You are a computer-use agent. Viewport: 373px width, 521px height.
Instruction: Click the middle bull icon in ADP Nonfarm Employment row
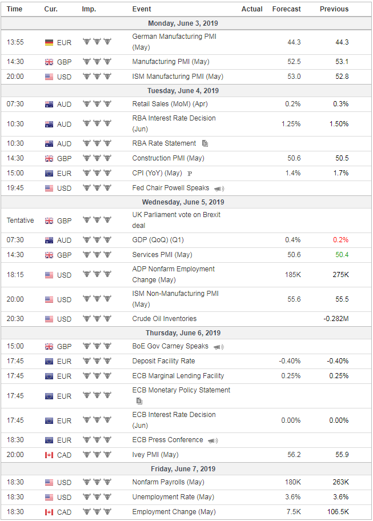[x=97, y=274]
